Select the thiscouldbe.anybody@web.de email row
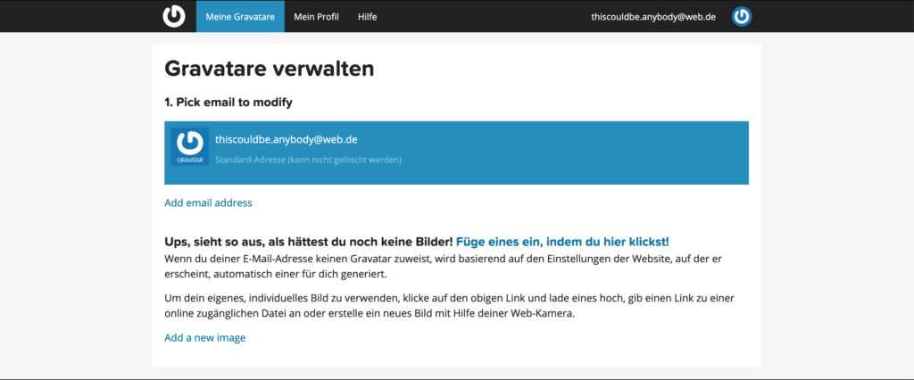Image resolution: width=914 pixels, height=380 pixels. tap(456, 153)
